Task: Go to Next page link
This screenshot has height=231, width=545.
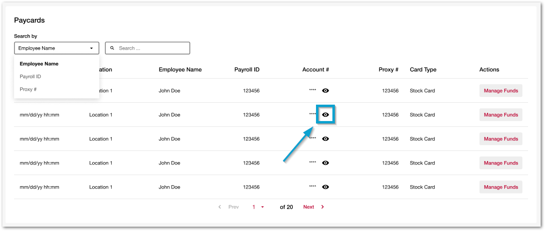Action: click(x=309, y=207)
